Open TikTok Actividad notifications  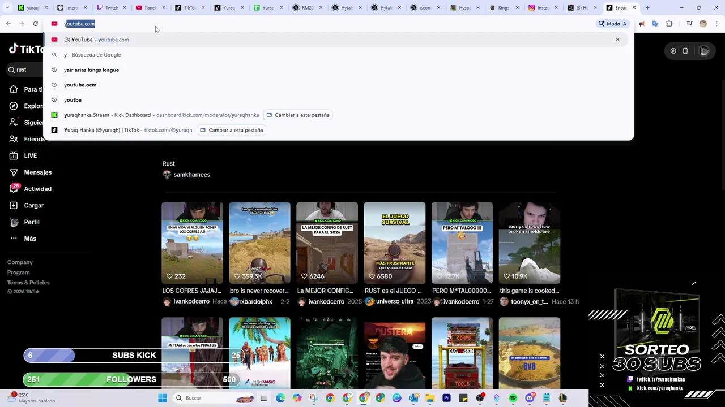click(31, 189)
